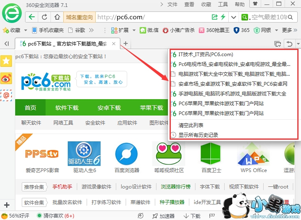This screenshot has width=301, height=220.
Task: Click the share icon in address bar
Action: pyautogui.click(x=215, y=17)
